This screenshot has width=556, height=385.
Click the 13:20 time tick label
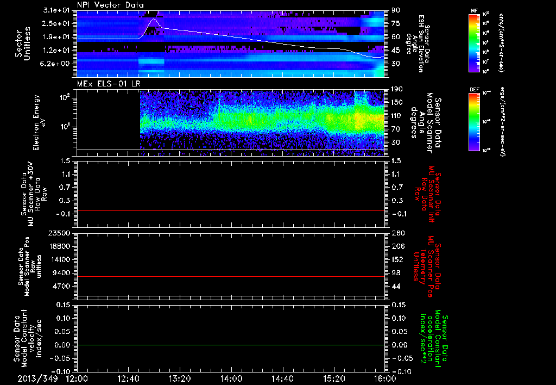pos(180,378)
